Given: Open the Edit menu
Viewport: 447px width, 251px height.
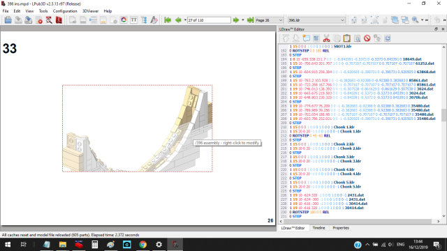Looking at the screenshot, I should pos(17,11).
